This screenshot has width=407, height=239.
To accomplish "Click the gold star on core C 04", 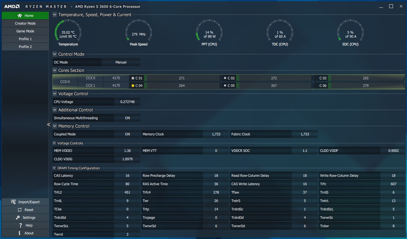I will 133,86.
